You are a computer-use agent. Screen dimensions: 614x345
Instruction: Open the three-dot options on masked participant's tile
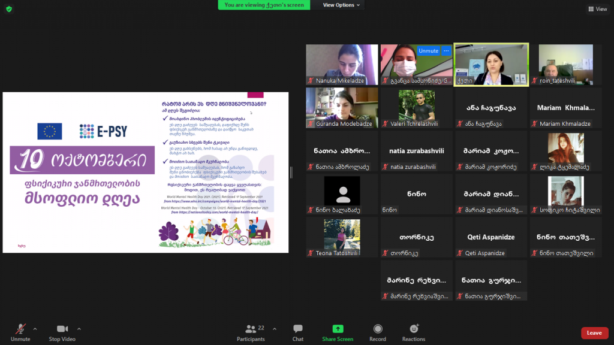click(446, 51)
